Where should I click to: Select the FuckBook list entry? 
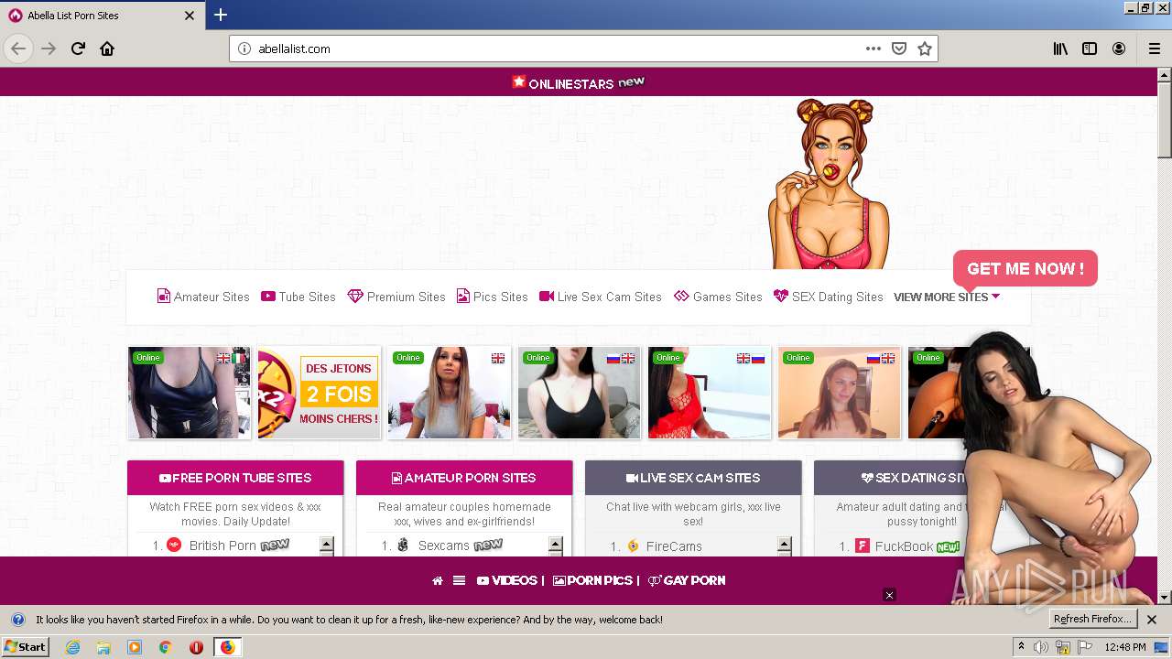click(x=904, y=546)
